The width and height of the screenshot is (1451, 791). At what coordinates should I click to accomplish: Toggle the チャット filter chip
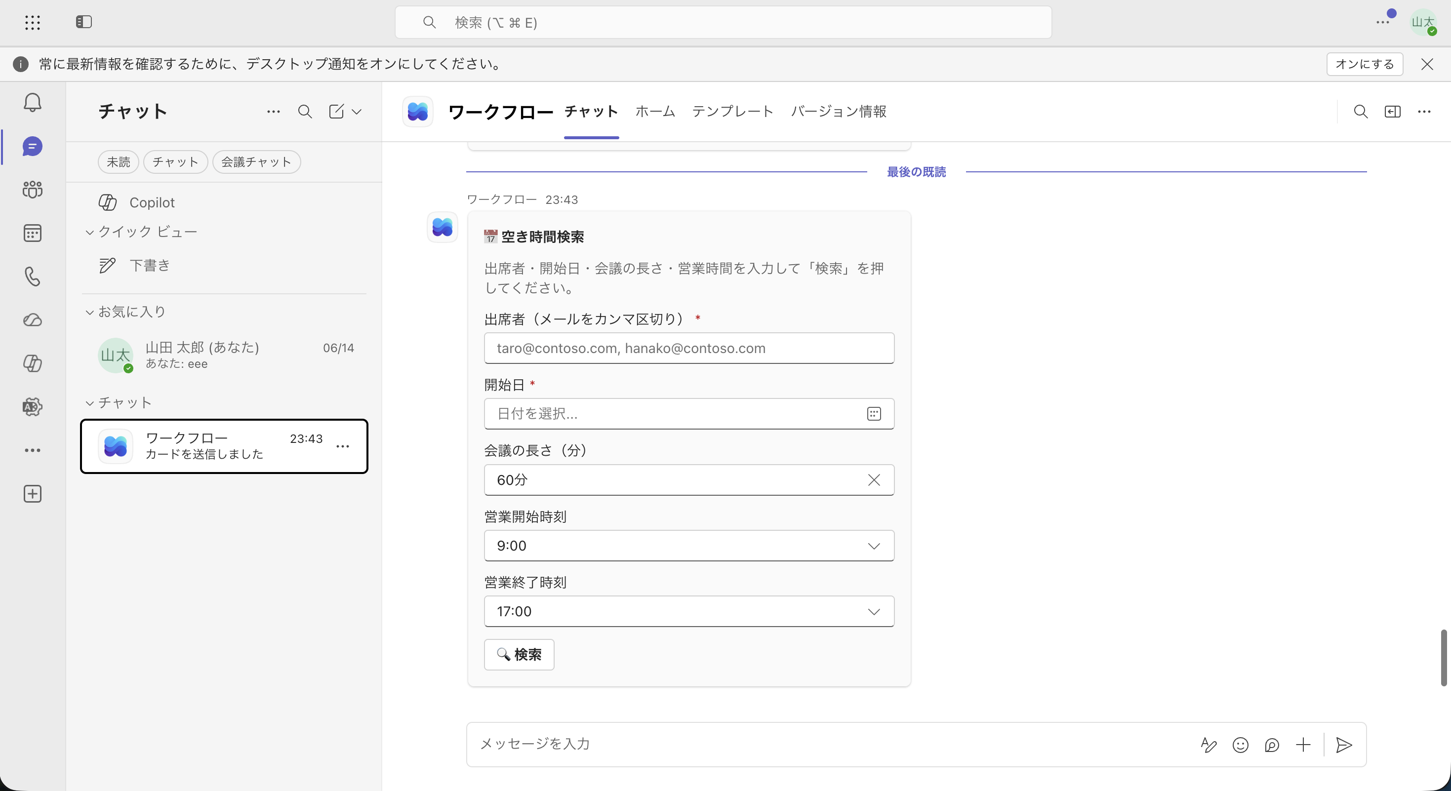[175, 162]
